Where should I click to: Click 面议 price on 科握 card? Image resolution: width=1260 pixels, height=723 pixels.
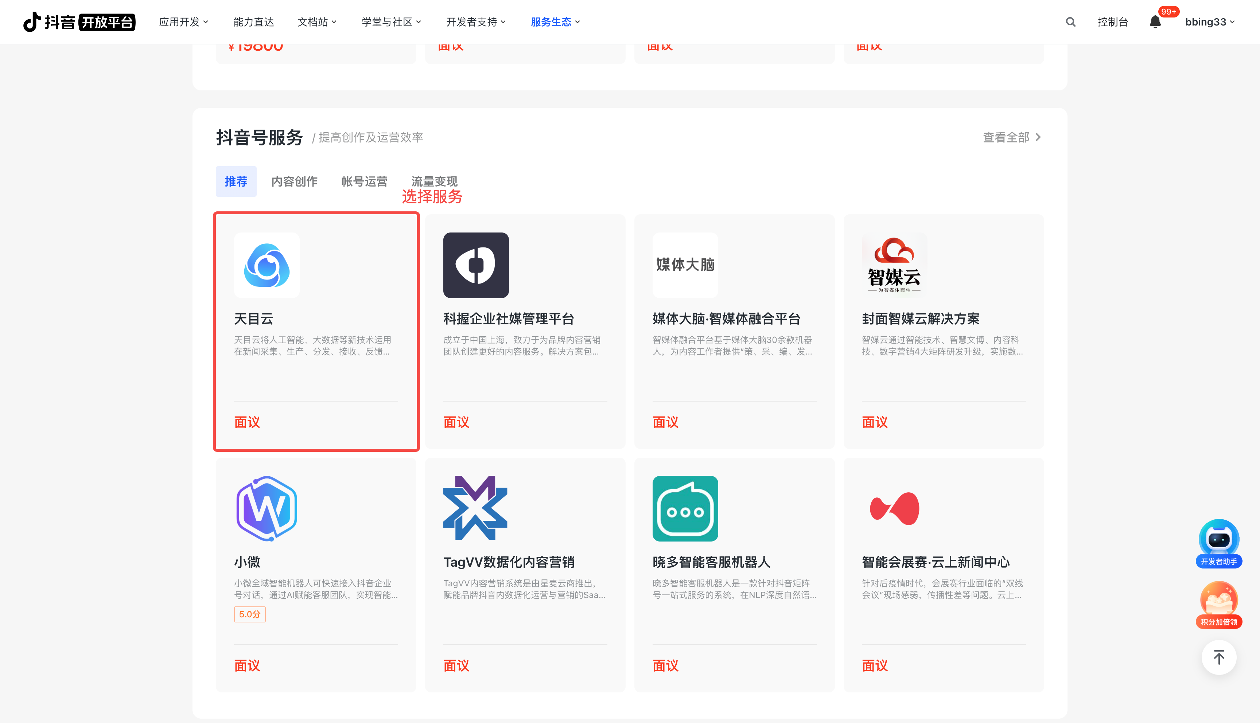[x=456, y=422]
